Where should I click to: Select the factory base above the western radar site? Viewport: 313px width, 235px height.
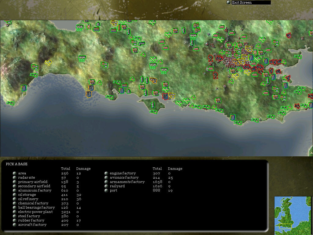(x=35, y=67)
